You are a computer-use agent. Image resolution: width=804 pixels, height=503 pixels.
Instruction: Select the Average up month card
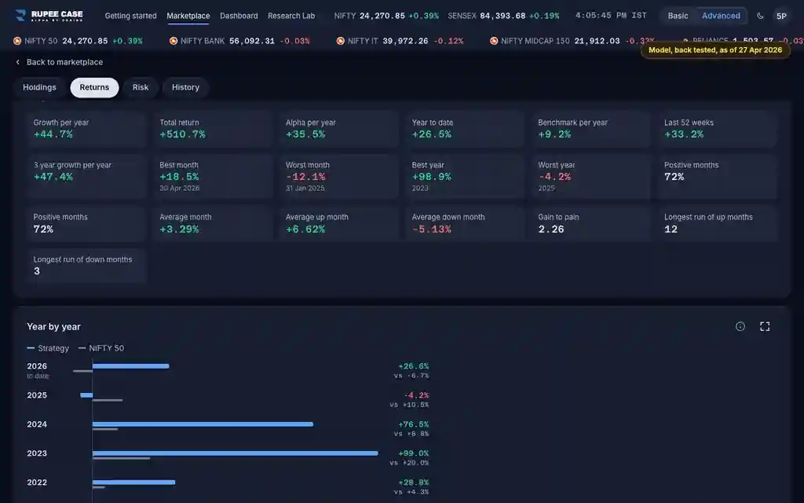(x=338, y=224)
